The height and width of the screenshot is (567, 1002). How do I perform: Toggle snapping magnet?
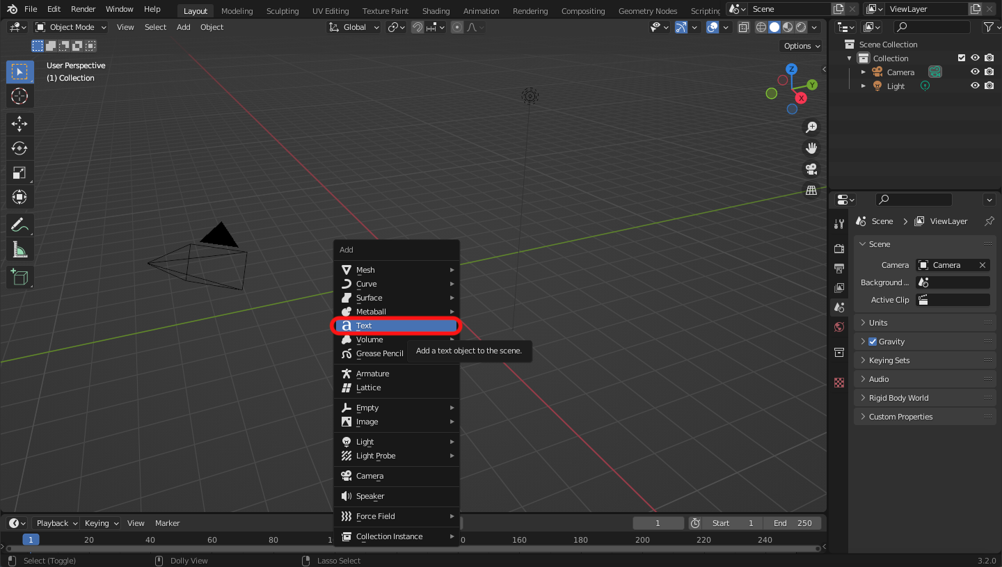[417, 27]
